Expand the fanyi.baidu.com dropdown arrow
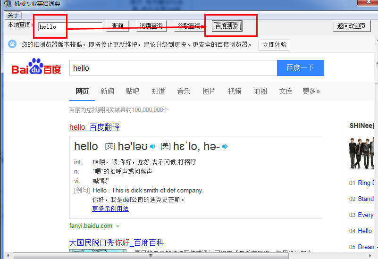Image resolution: width=378 pixels, height=259 pixels. [x=118, y=226]
